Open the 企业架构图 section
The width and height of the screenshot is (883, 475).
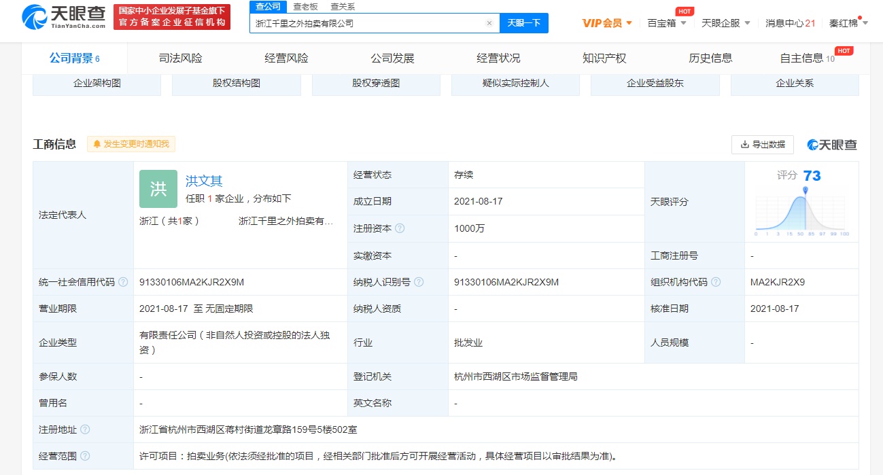[x=97, y=84]
